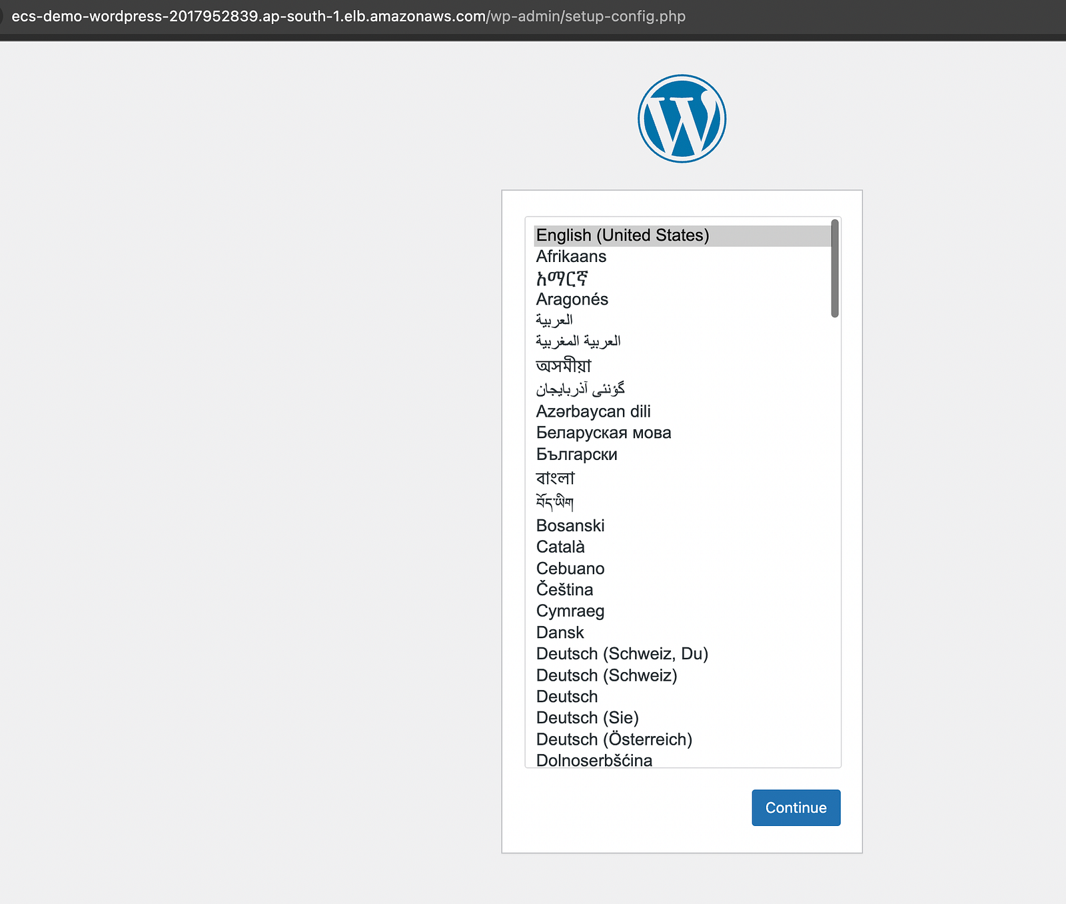Select Čeština language option

point(682,589)
